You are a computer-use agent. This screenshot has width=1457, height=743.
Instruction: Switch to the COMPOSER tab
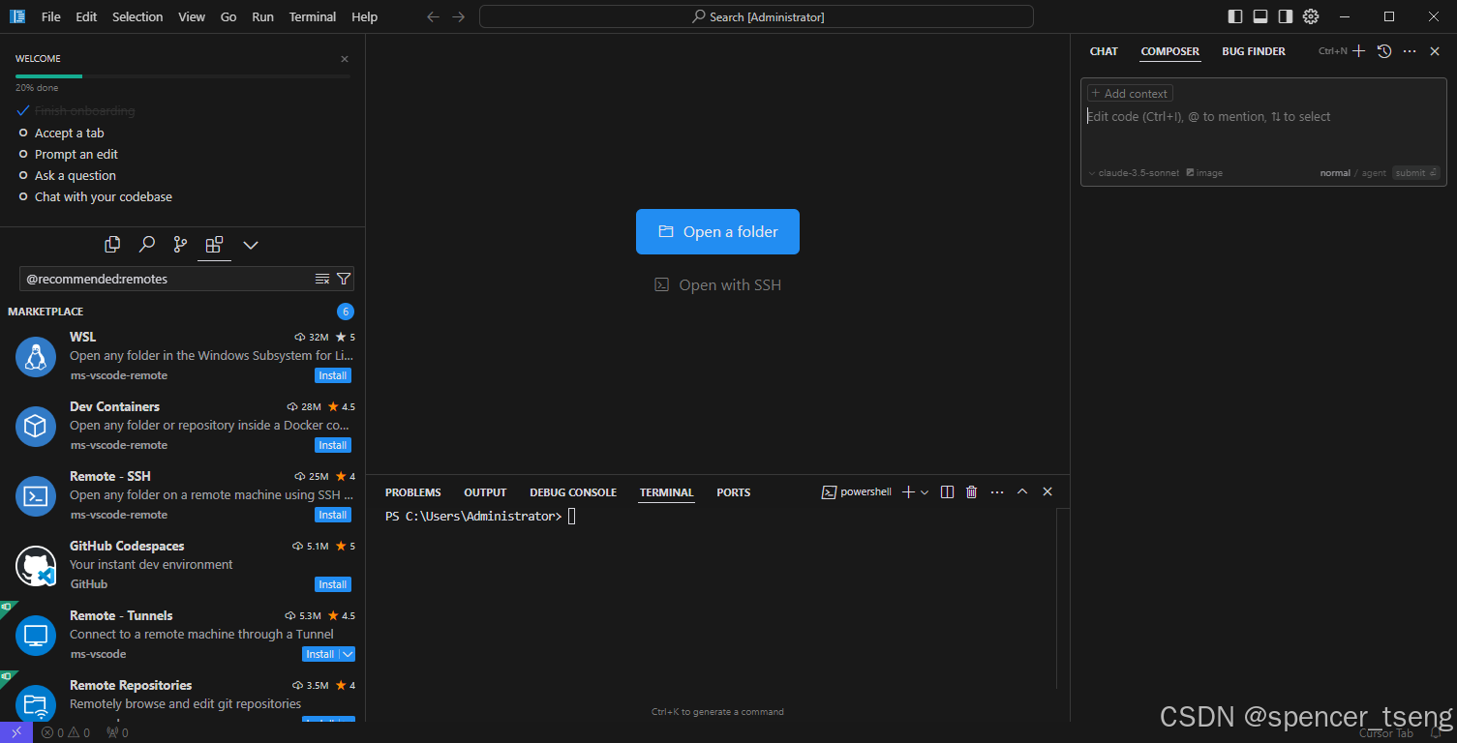[x=1169, y=51]
